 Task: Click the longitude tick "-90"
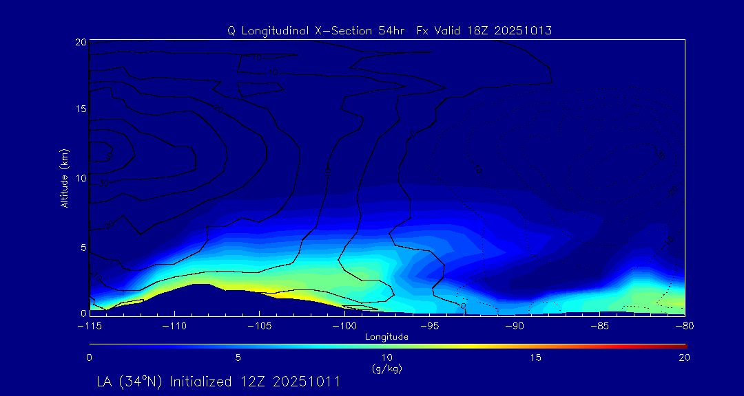point(515,326)
